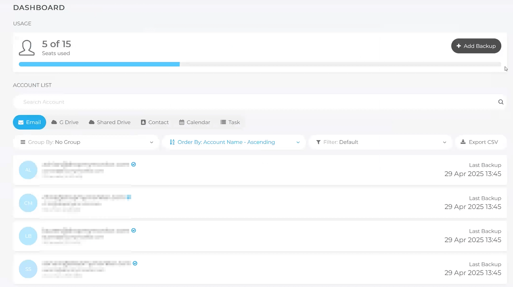The width and height of the screenshot is (513, 287).
Task: Open the Contact tab
Action: click(x=155, y=122)
